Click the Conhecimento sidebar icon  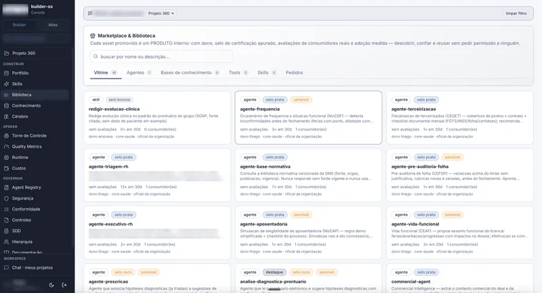7,106
